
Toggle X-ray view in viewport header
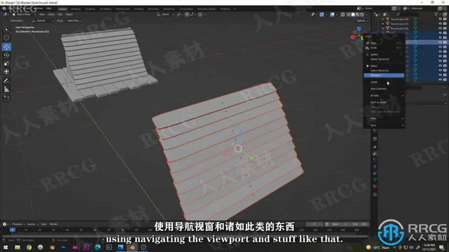[x=342, y=14]
